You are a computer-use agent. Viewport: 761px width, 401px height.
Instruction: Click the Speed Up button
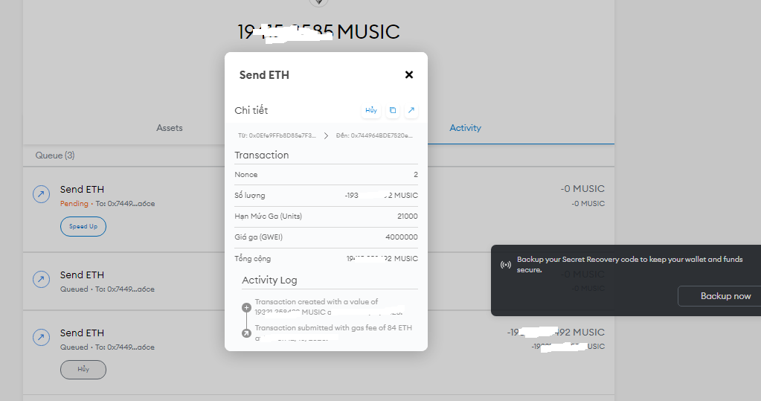(83, 226)
